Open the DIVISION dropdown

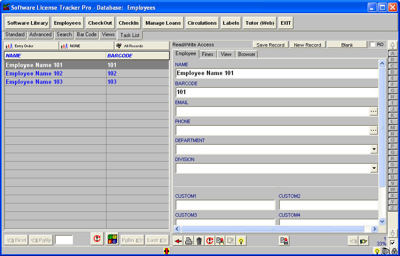374,168
